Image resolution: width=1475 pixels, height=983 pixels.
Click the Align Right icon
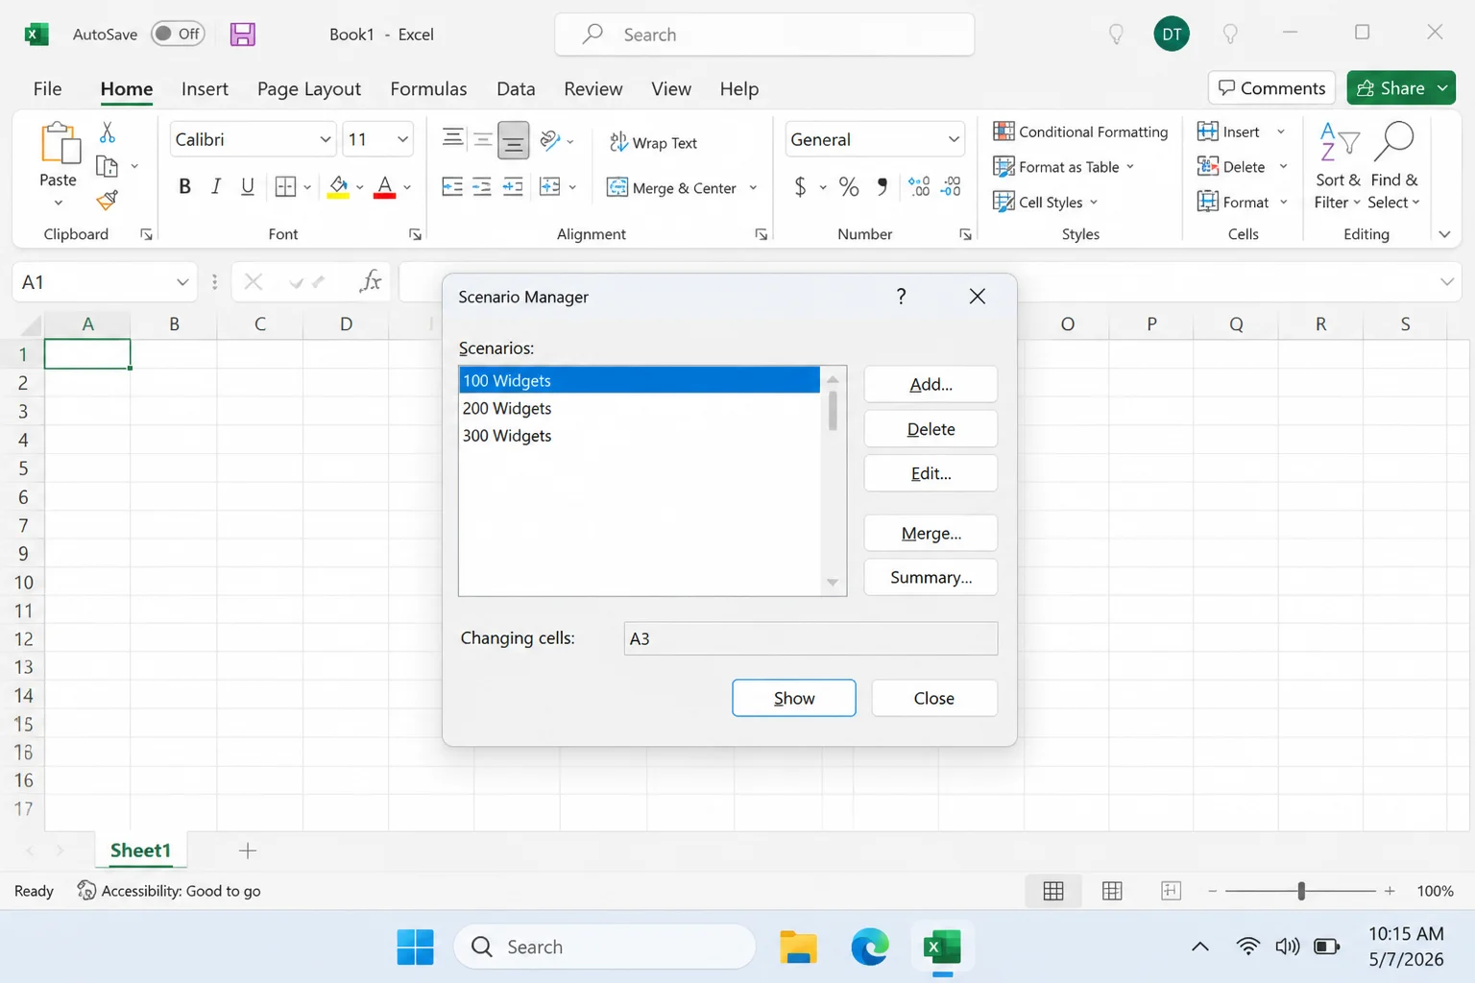pos(514,187)
